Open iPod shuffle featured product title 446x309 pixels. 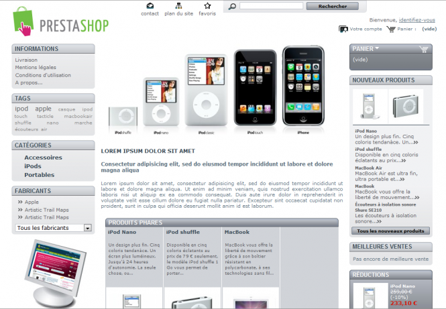(182, 232)
